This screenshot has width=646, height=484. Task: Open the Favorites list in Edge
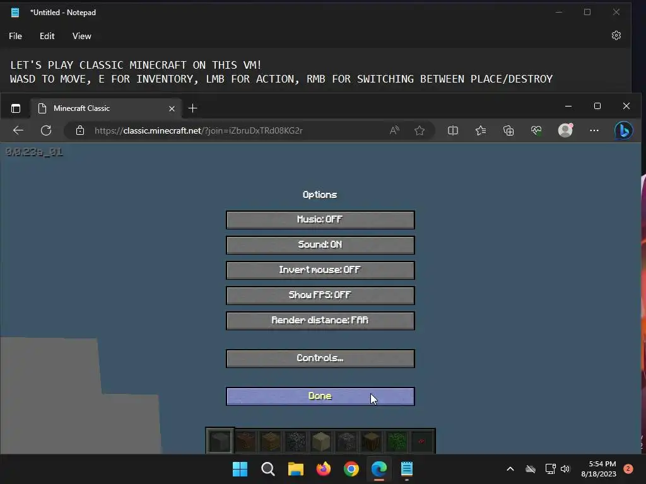pyautogui.click(x=480, y=130)
